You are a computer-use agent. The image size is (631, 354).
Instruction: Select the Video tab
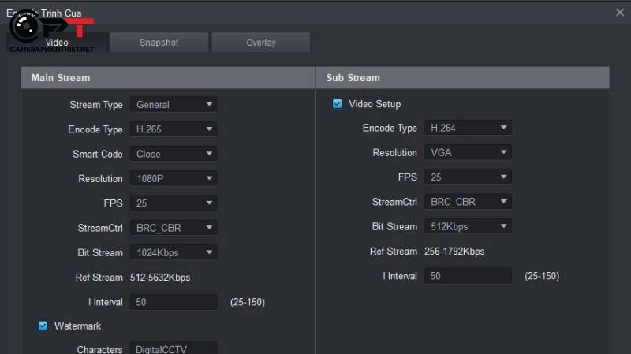(x=57, y=43)
